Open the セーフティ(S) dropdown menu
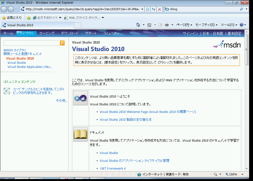The image size is (253, 181). (206, 25)
